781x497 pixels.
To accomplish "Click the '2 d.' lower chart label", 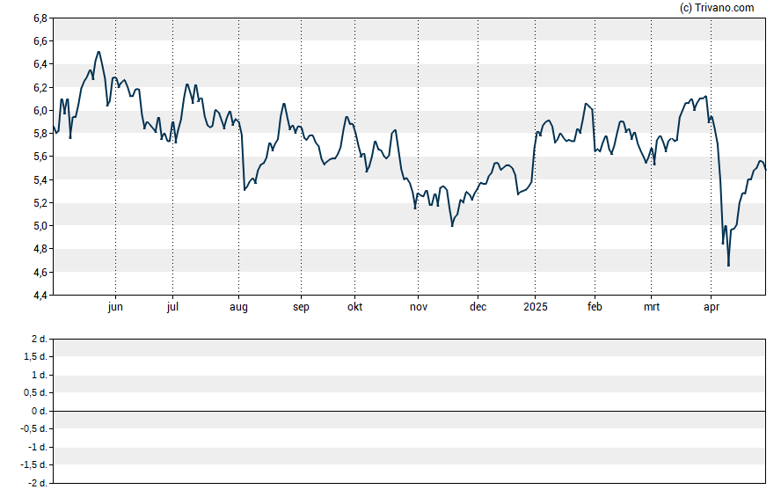I will pyautogui.click(x=39, y=340).
